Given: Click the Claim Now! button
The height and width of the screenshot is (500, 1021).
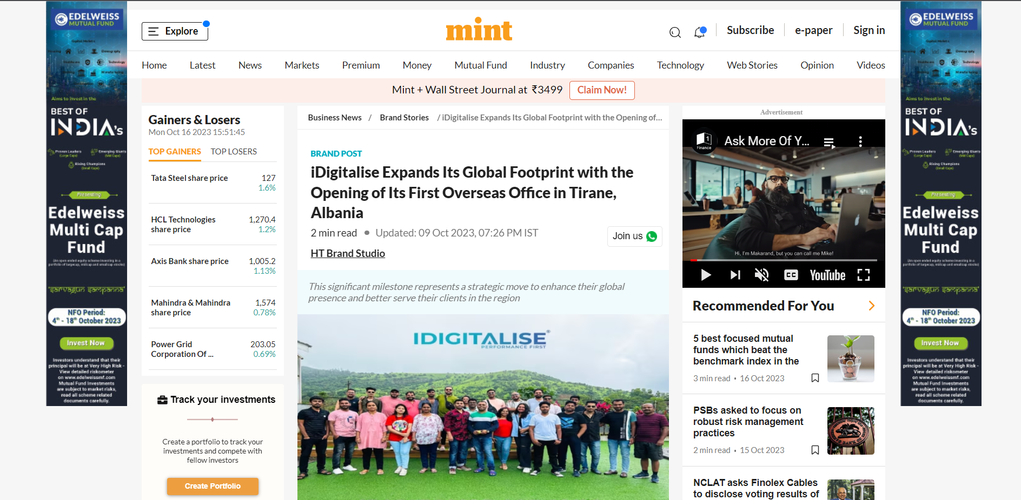Looking at the screenshot, I should [x=601, y=90].
